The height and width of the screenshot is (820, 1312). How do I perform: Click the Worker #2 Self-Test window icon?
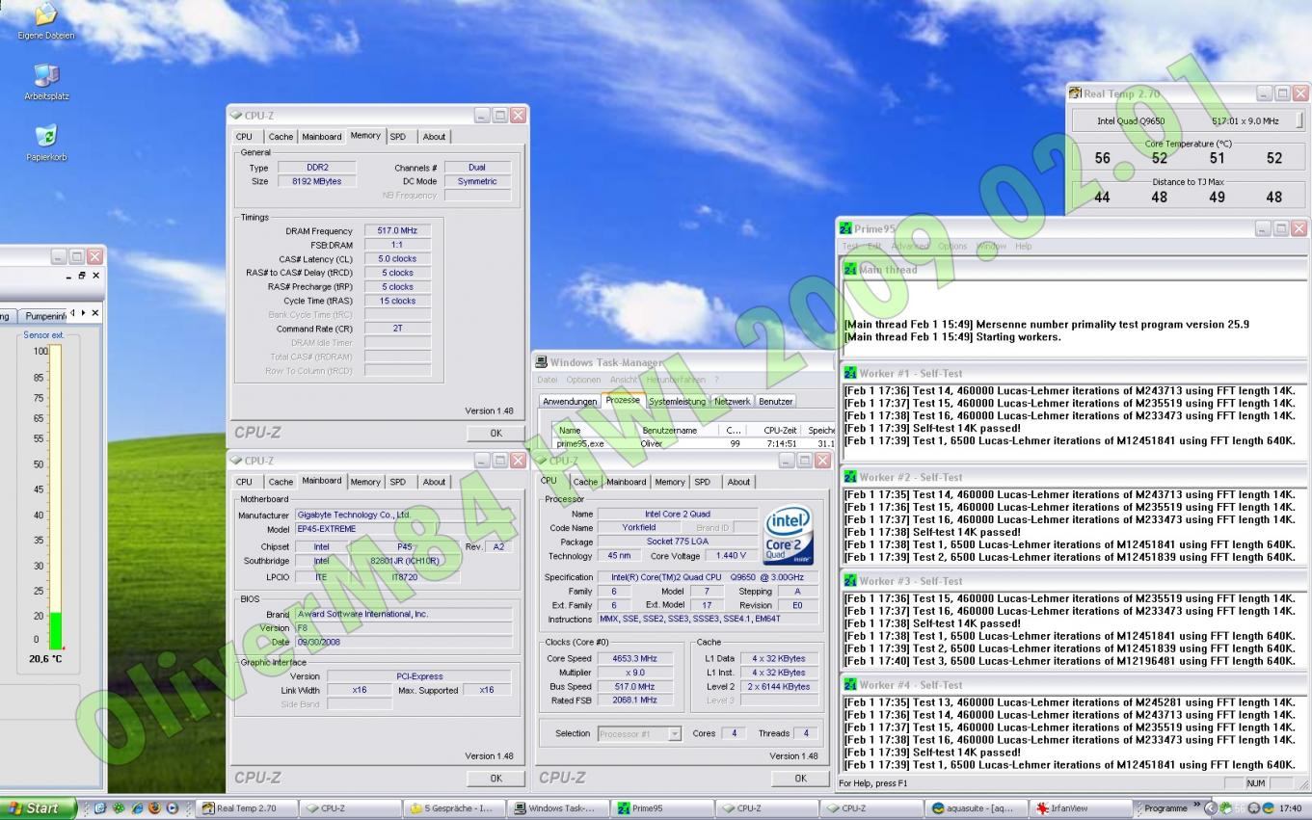[850, 477]
